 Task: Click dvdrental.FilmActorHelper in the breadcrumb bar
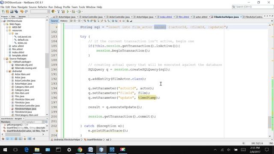67,140
